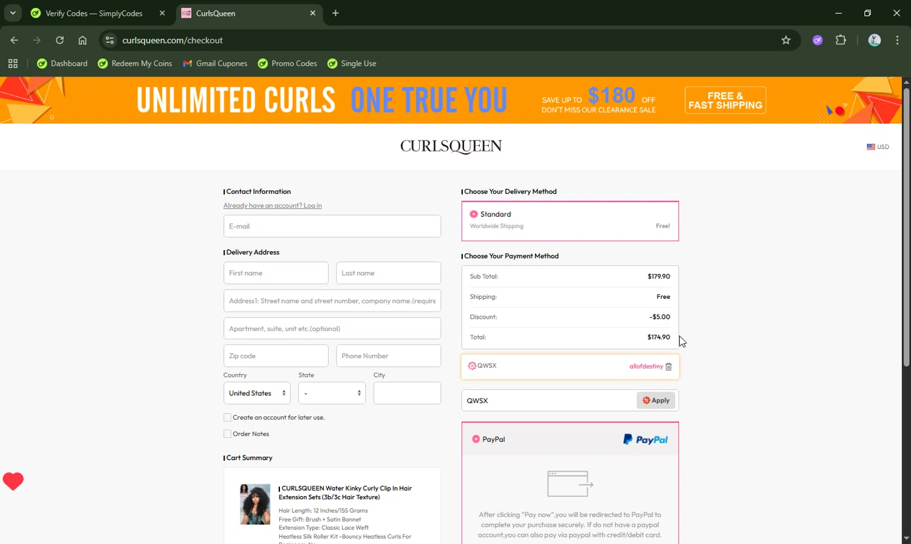Bookmark this page with the star icon
Screen dimensions: 911x544
coord(786,40)
